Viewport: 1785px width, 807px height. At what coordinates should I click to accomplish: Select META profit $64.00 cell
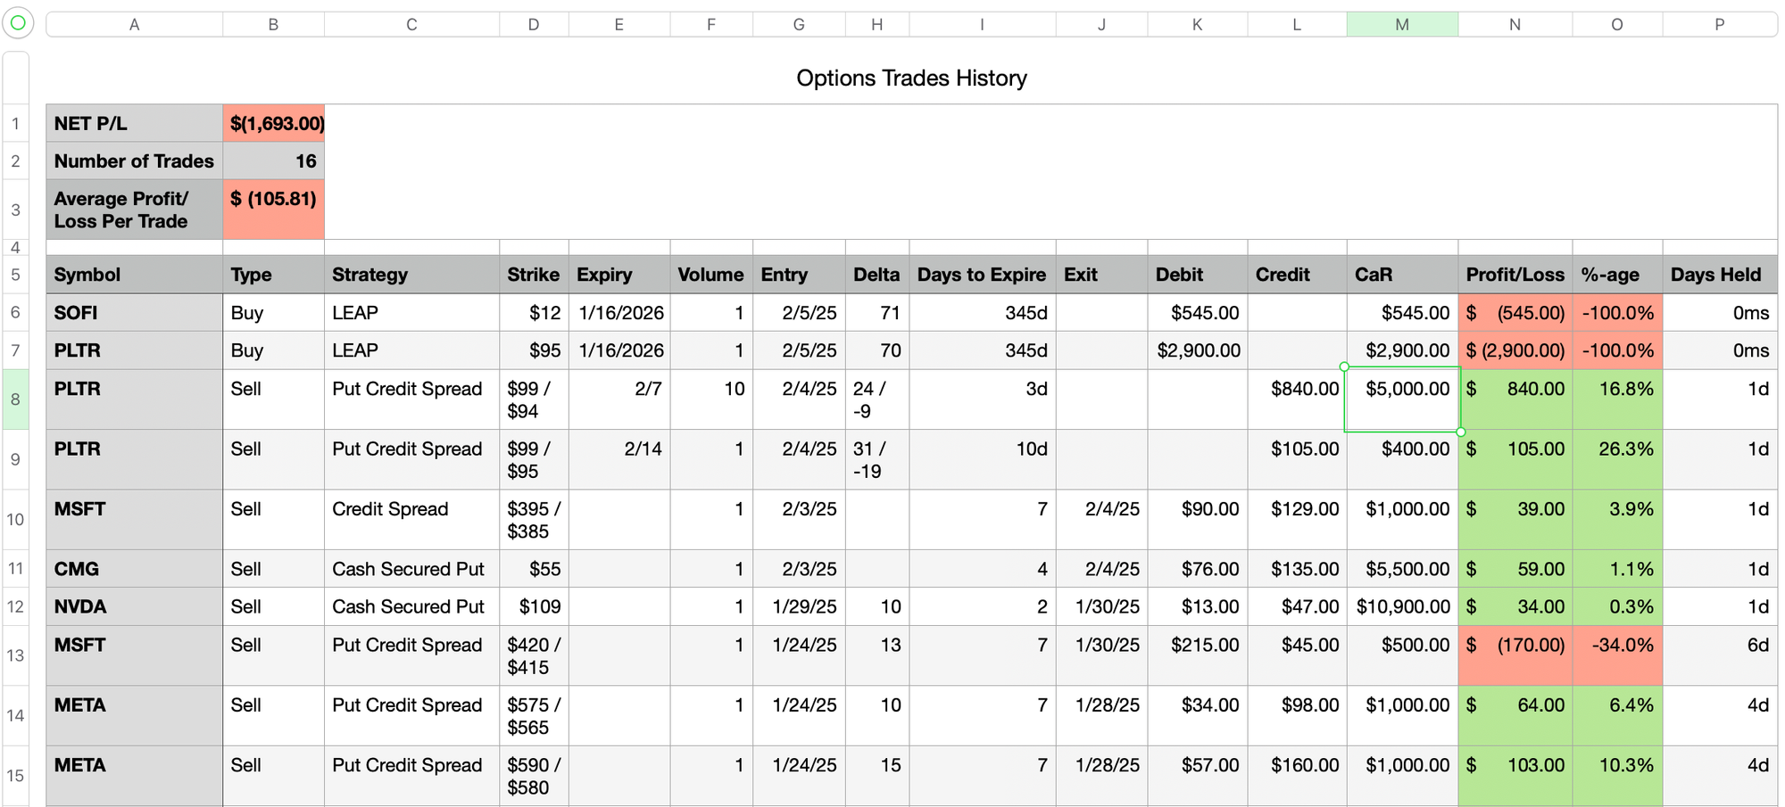pyautogui.click(x=1515, y=715)
